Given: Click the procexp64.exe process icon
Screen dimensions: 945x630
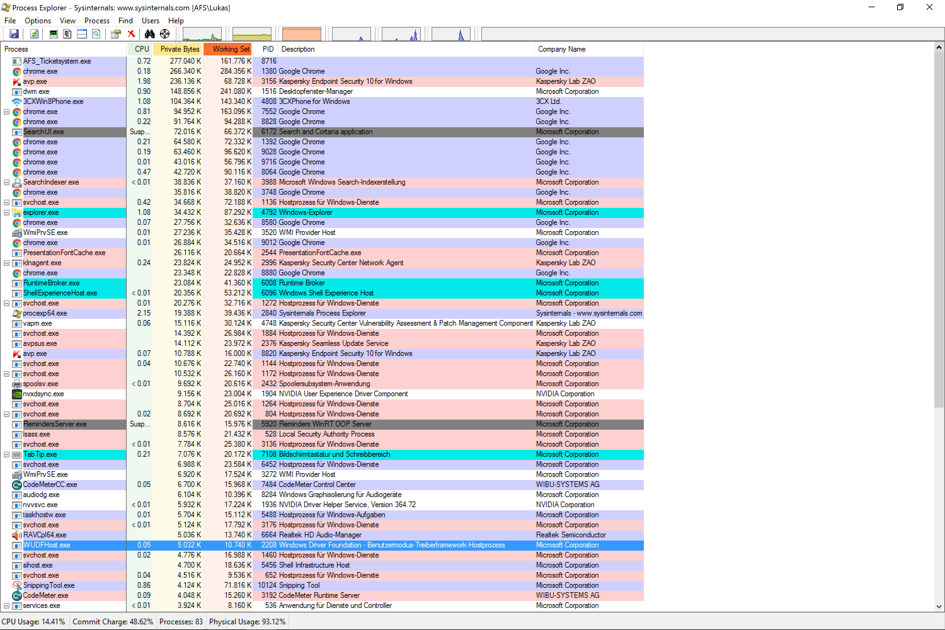Looking at the screenshot, I should 17,313.
